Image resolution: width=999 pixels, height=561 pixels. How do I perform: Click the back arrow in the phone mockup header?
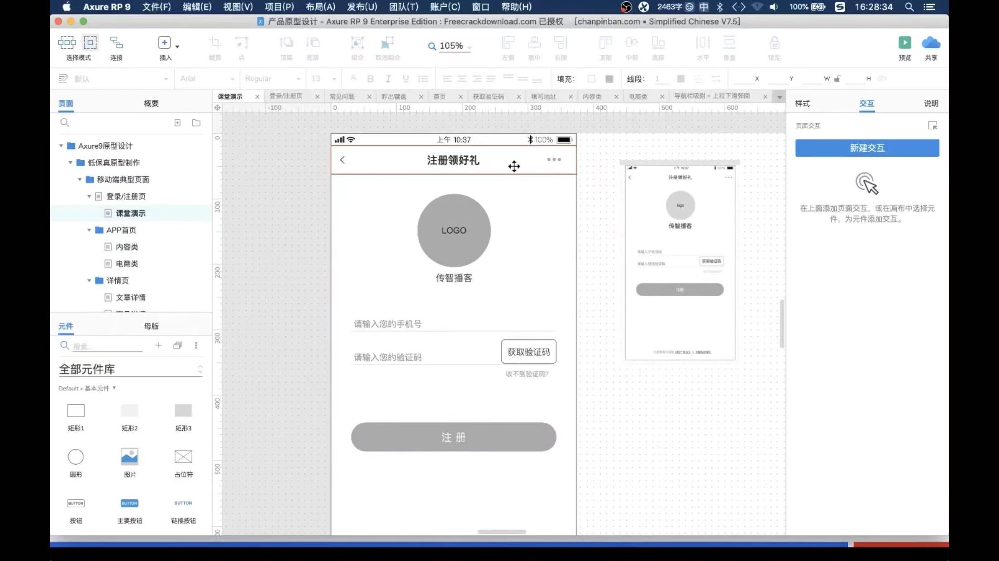point(343,160)
